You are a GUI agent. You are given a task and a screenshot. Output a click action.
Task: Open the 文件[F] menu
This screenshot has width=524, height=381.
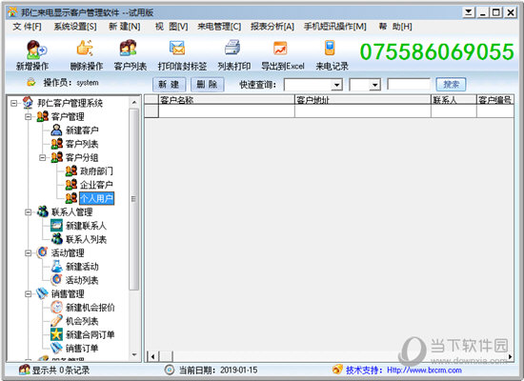click(x=27, y=27)
